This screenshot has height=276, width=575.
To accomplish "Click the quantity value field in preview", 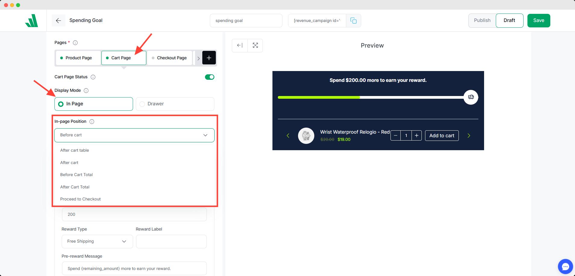I will click(x=406, y=136).
